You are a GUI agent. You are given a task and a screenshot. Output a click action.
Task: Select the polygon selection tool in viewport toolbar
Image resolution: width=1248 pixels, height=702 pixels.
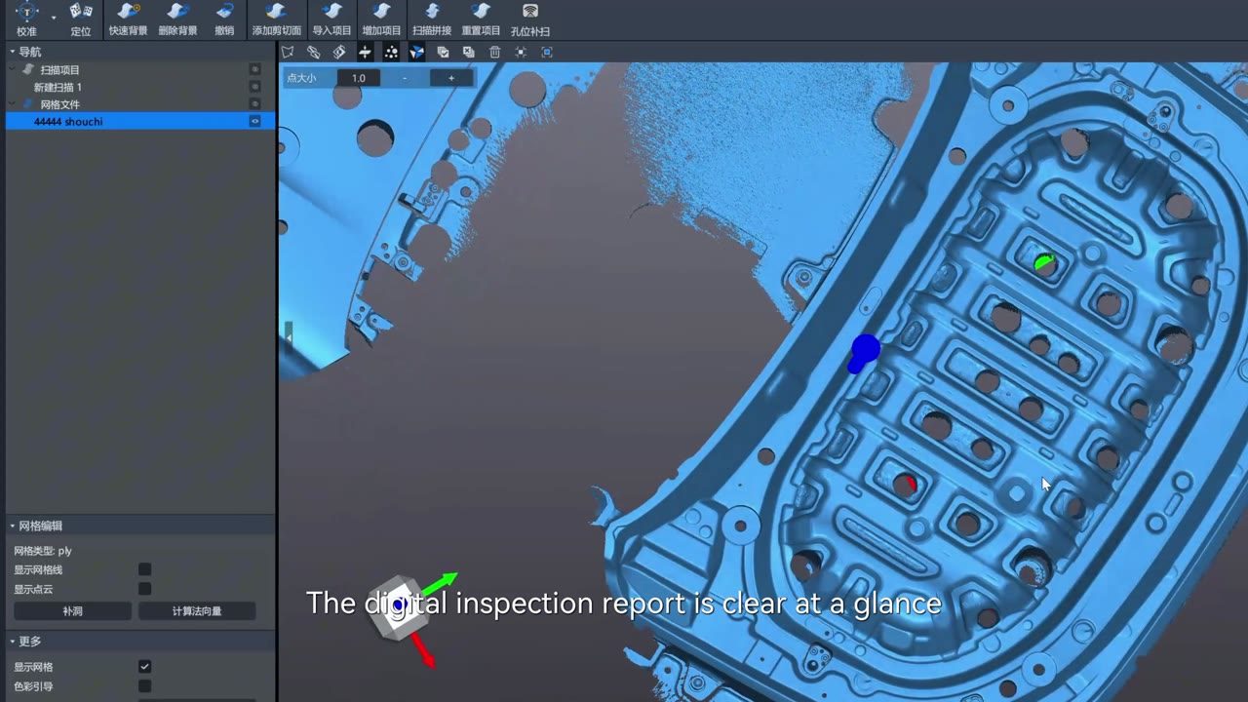coord(288,52)
